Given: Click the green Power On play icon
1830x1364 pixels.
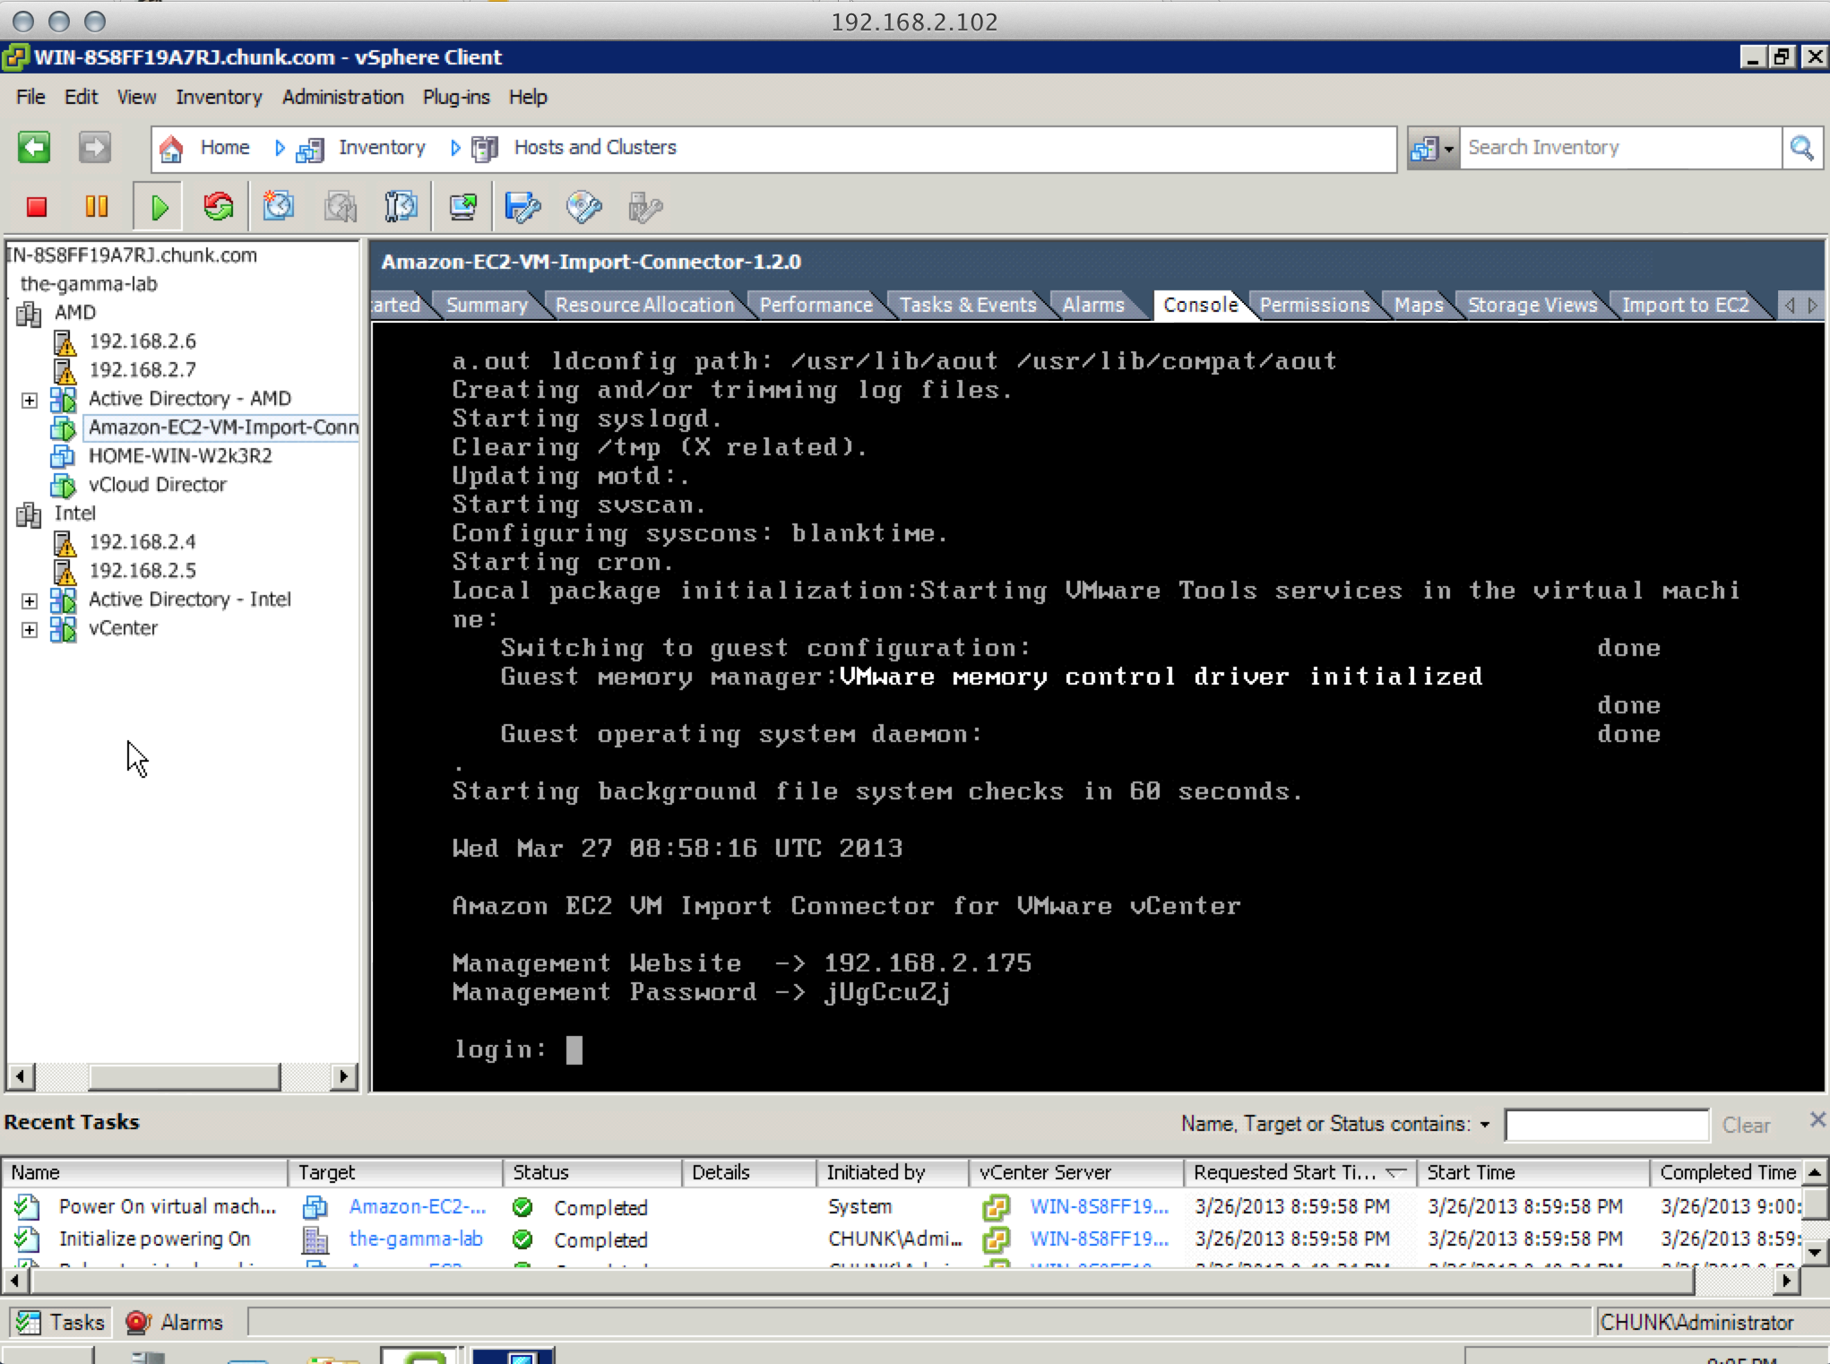Looking at the screenshot, I should click(159, 208).
